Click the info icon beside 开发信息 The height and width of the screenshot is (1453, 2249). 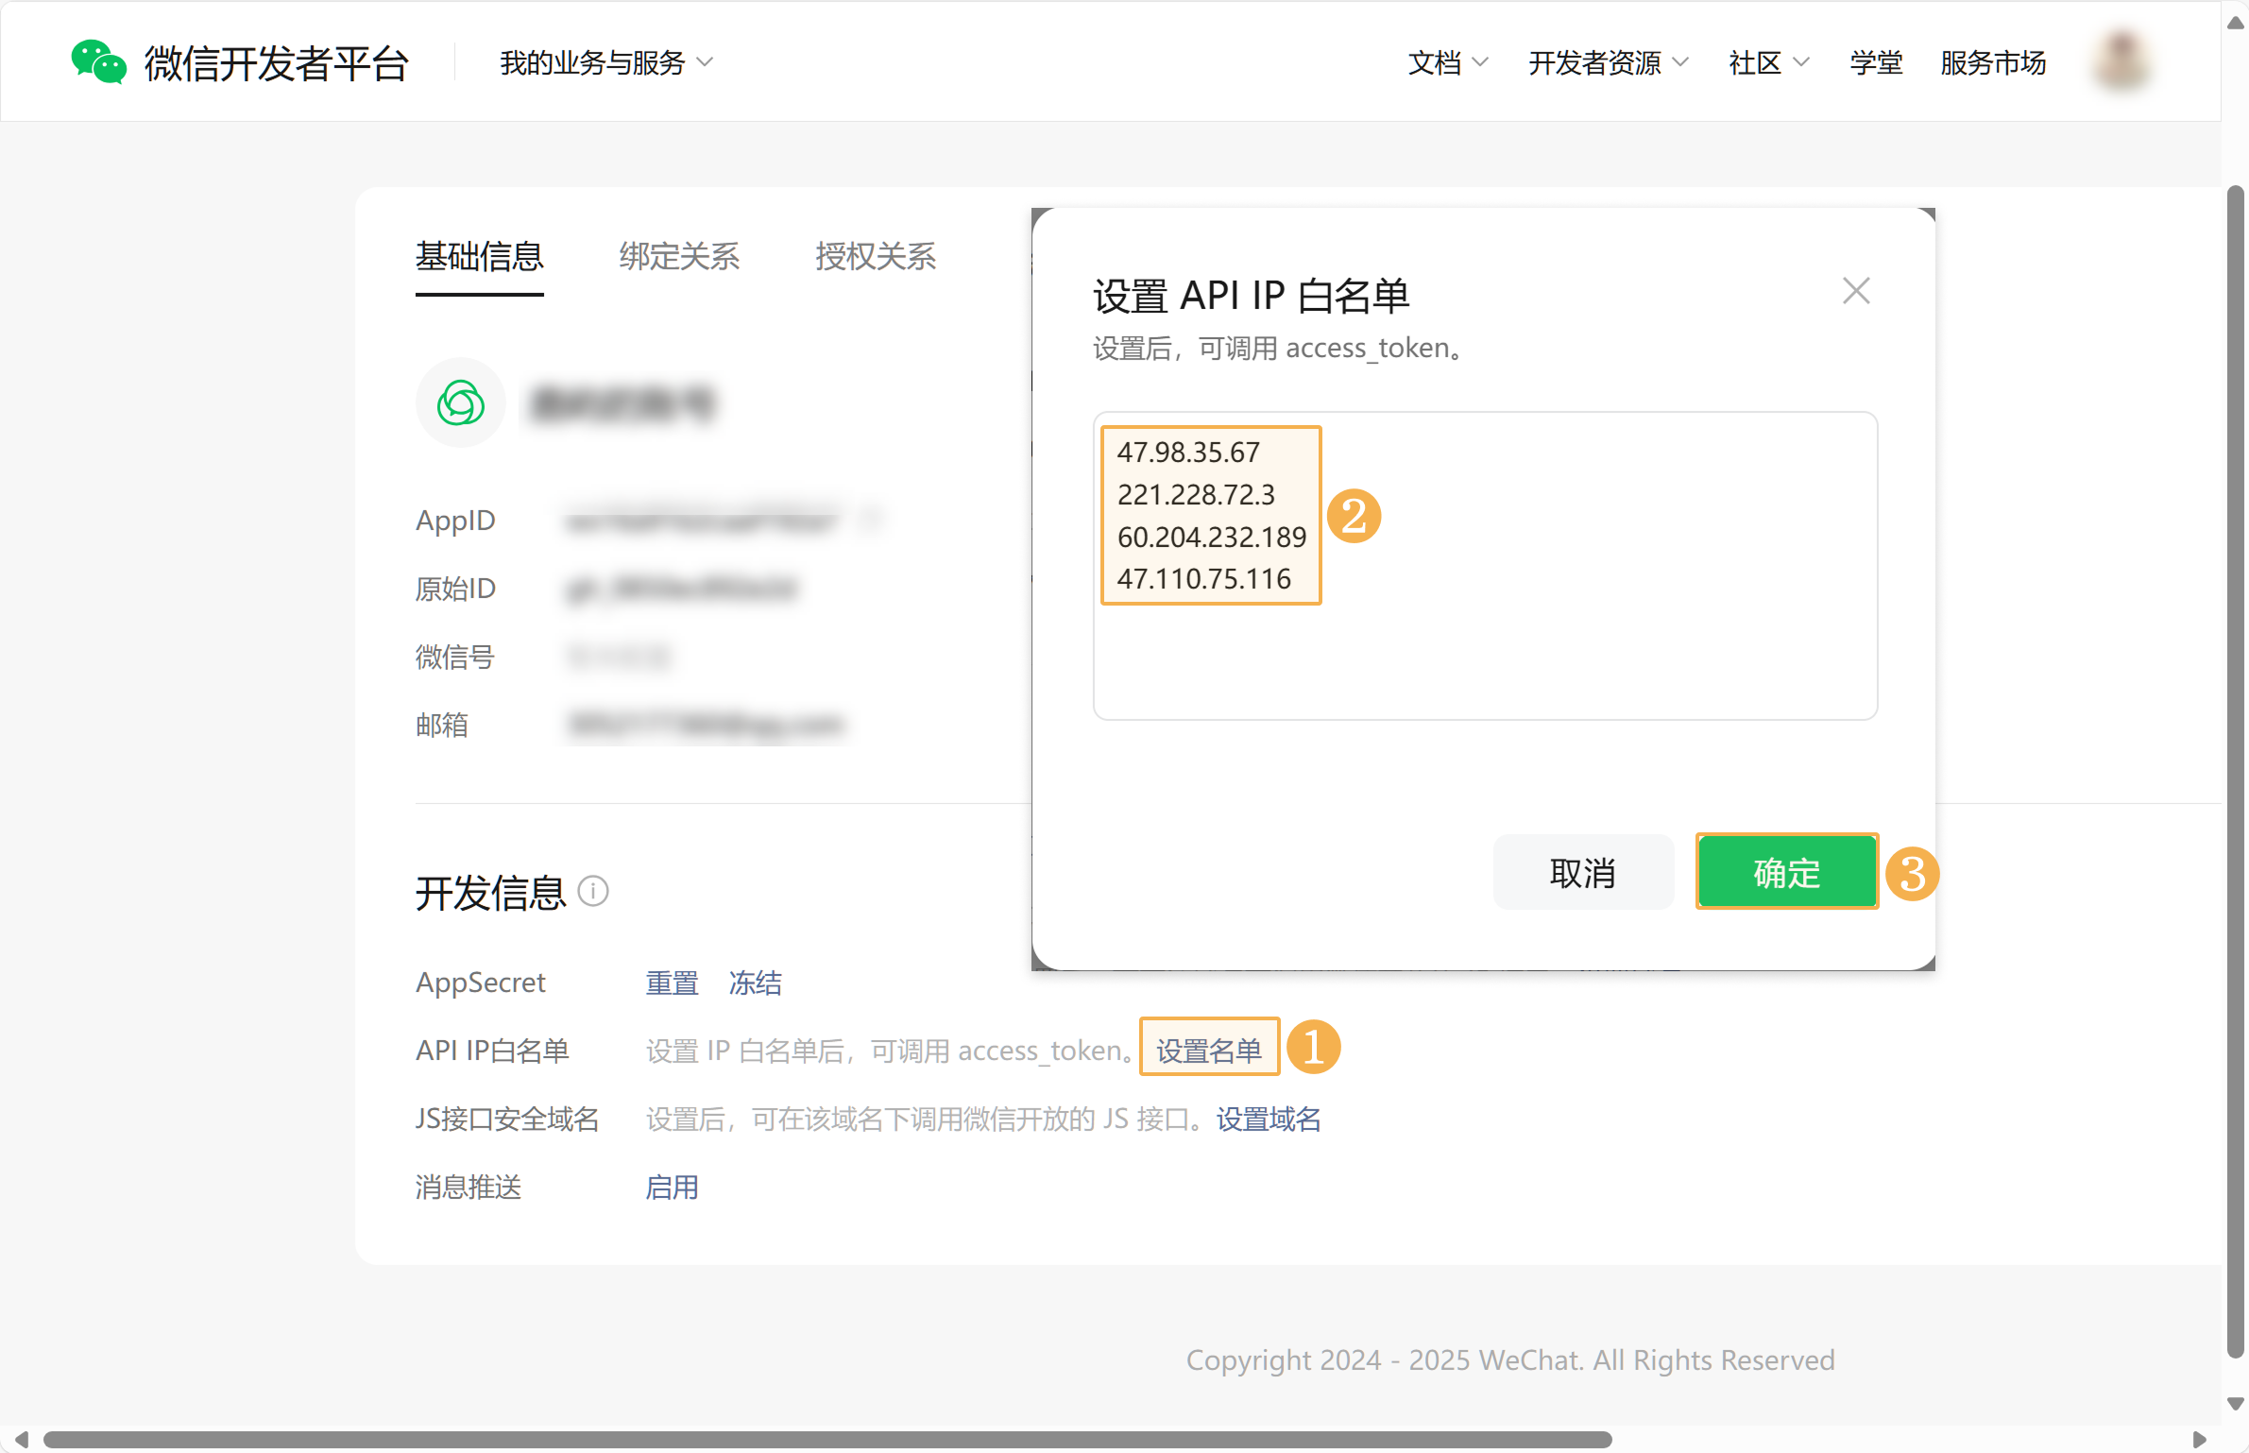coord(592,891)
